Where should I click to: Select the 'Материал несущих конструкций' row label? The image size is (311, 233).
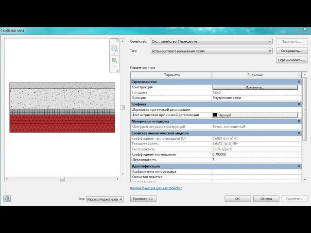tap(158, 127)
